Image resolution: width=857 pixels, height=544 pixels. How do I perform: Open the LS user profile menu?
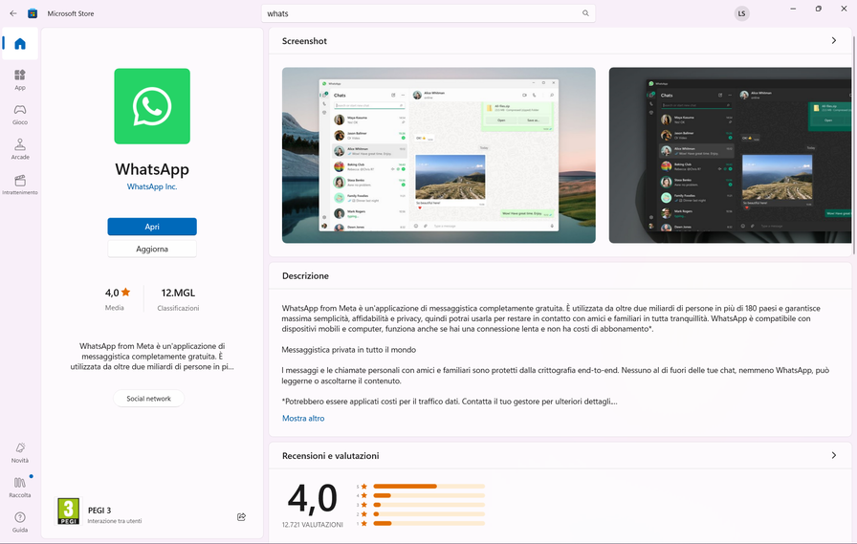point(742,13)
